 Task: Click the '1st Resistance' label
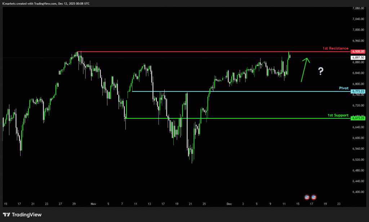(x=335, y=48)
